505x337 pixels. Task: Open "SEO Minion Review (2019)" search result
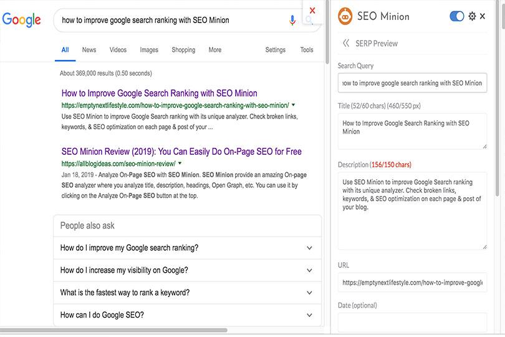tap(181, 151)
